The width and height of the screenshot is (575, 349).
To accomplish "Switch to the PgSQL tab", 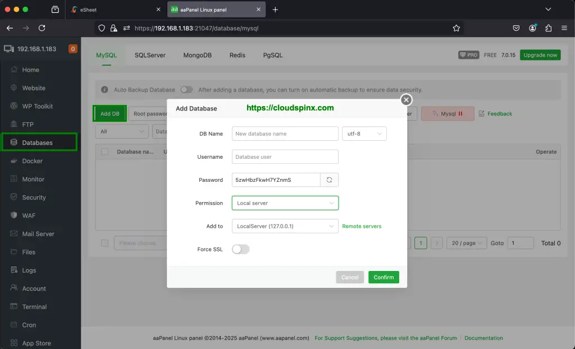I will click(x=273, y=56).
